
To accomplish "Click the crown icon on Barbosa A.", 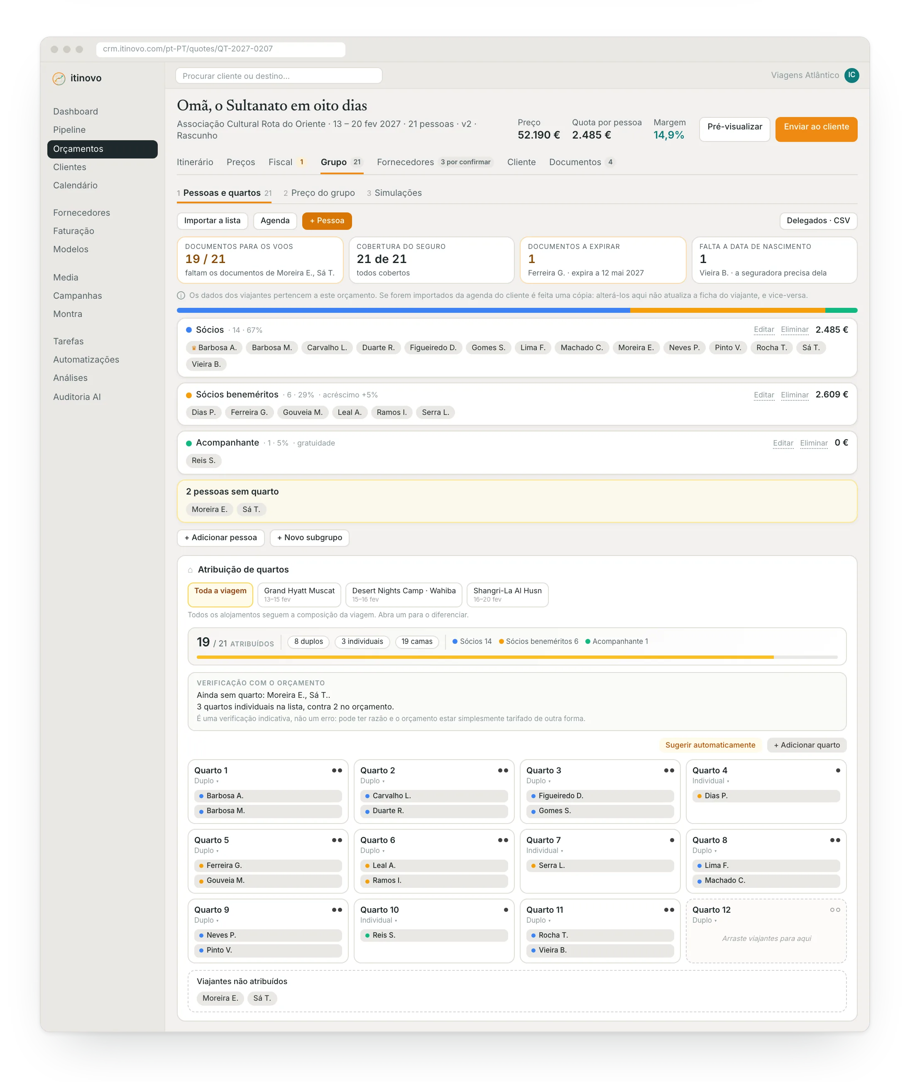I will click(194, 348).
